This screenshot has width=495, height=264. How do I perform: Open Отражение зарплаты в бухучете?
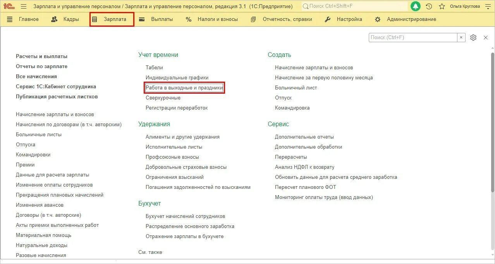pos(185,237)
